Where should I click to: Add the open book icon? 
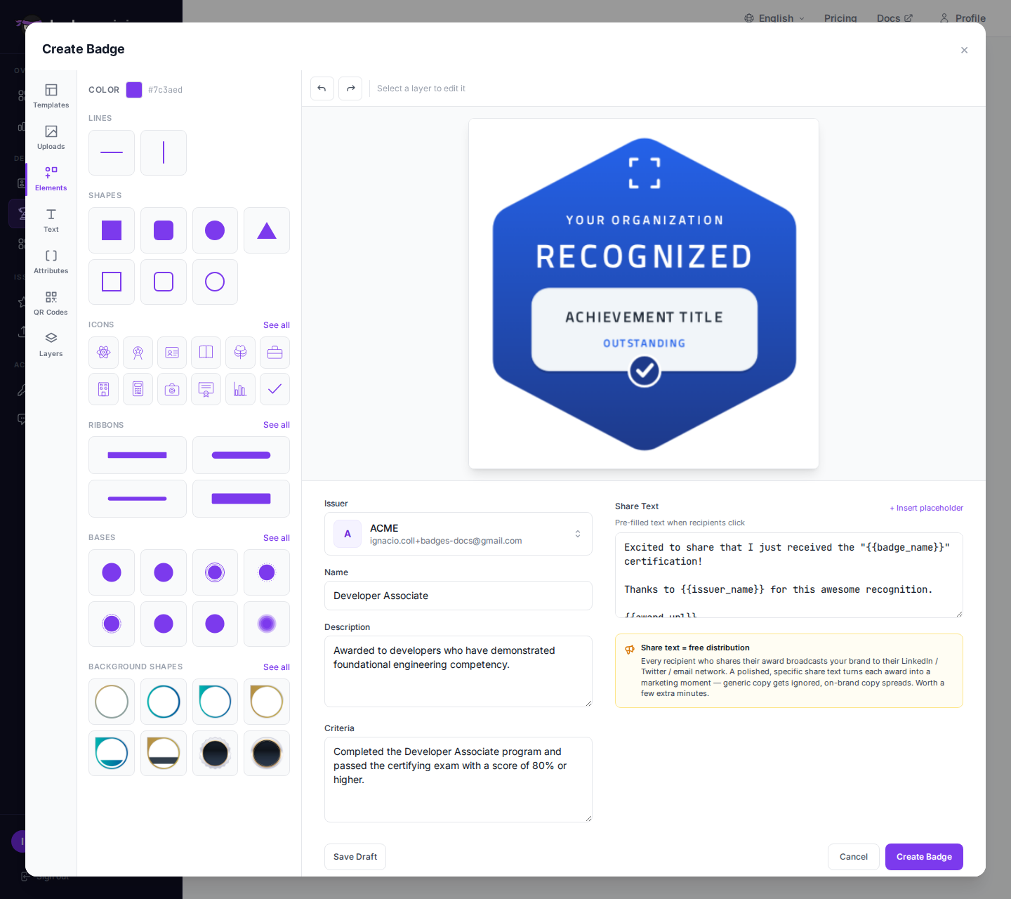(x=206, y=353)
